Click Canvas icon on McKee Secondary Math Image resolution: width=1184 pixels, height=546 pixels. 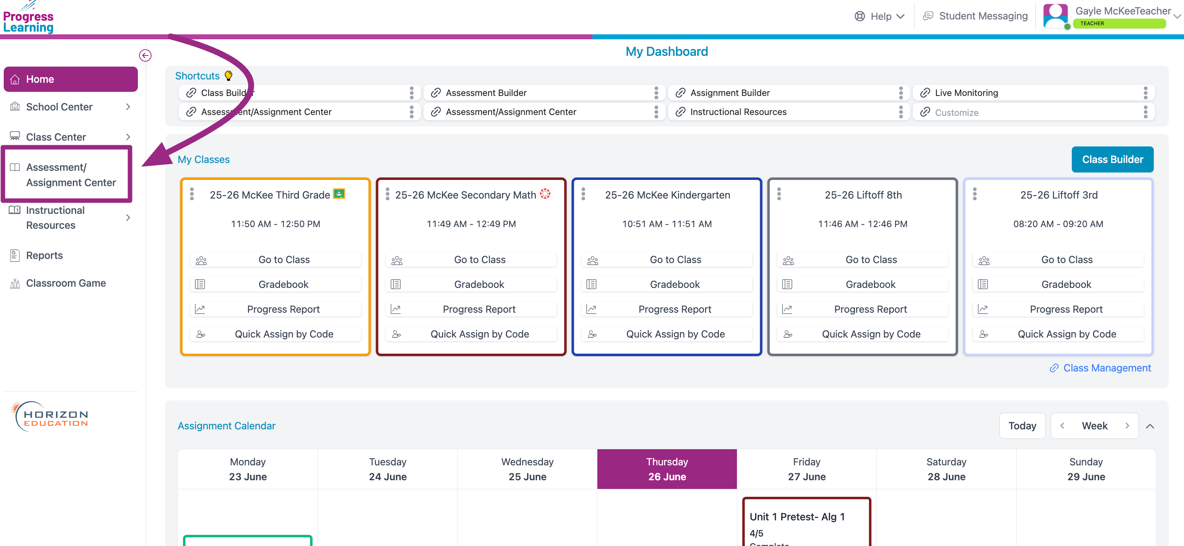click(x=545, y=194)
